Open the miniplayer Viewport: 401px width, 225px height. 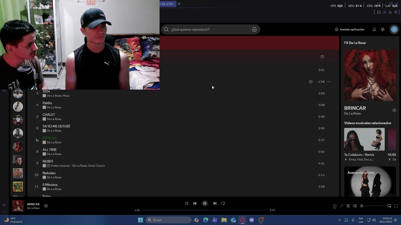coord(389,206)
